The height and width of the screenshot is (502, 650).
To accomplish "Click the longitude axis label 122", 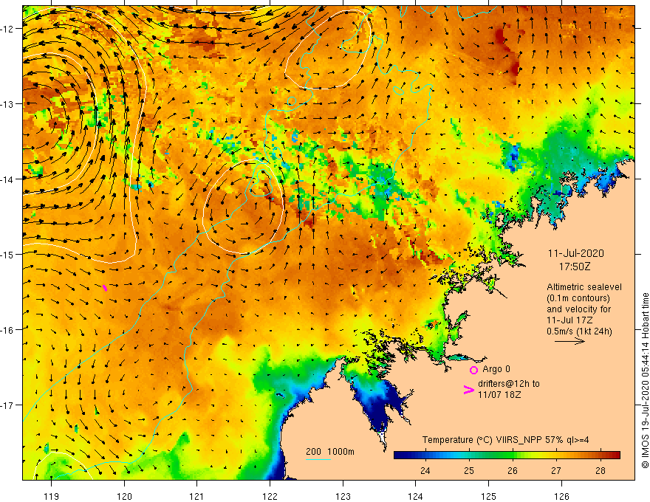I will 270,496.
